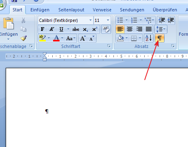Image resolution: width=188 pixels, height=147 pixels.
Task: Toggle subscript x₂ formatting
Action: click(x=85, y=29)
